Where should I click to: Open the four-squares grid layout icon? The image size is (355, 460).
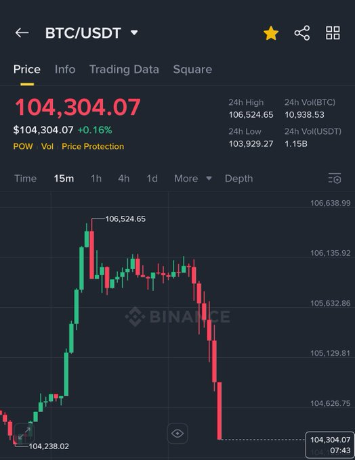tap(333, 33)
